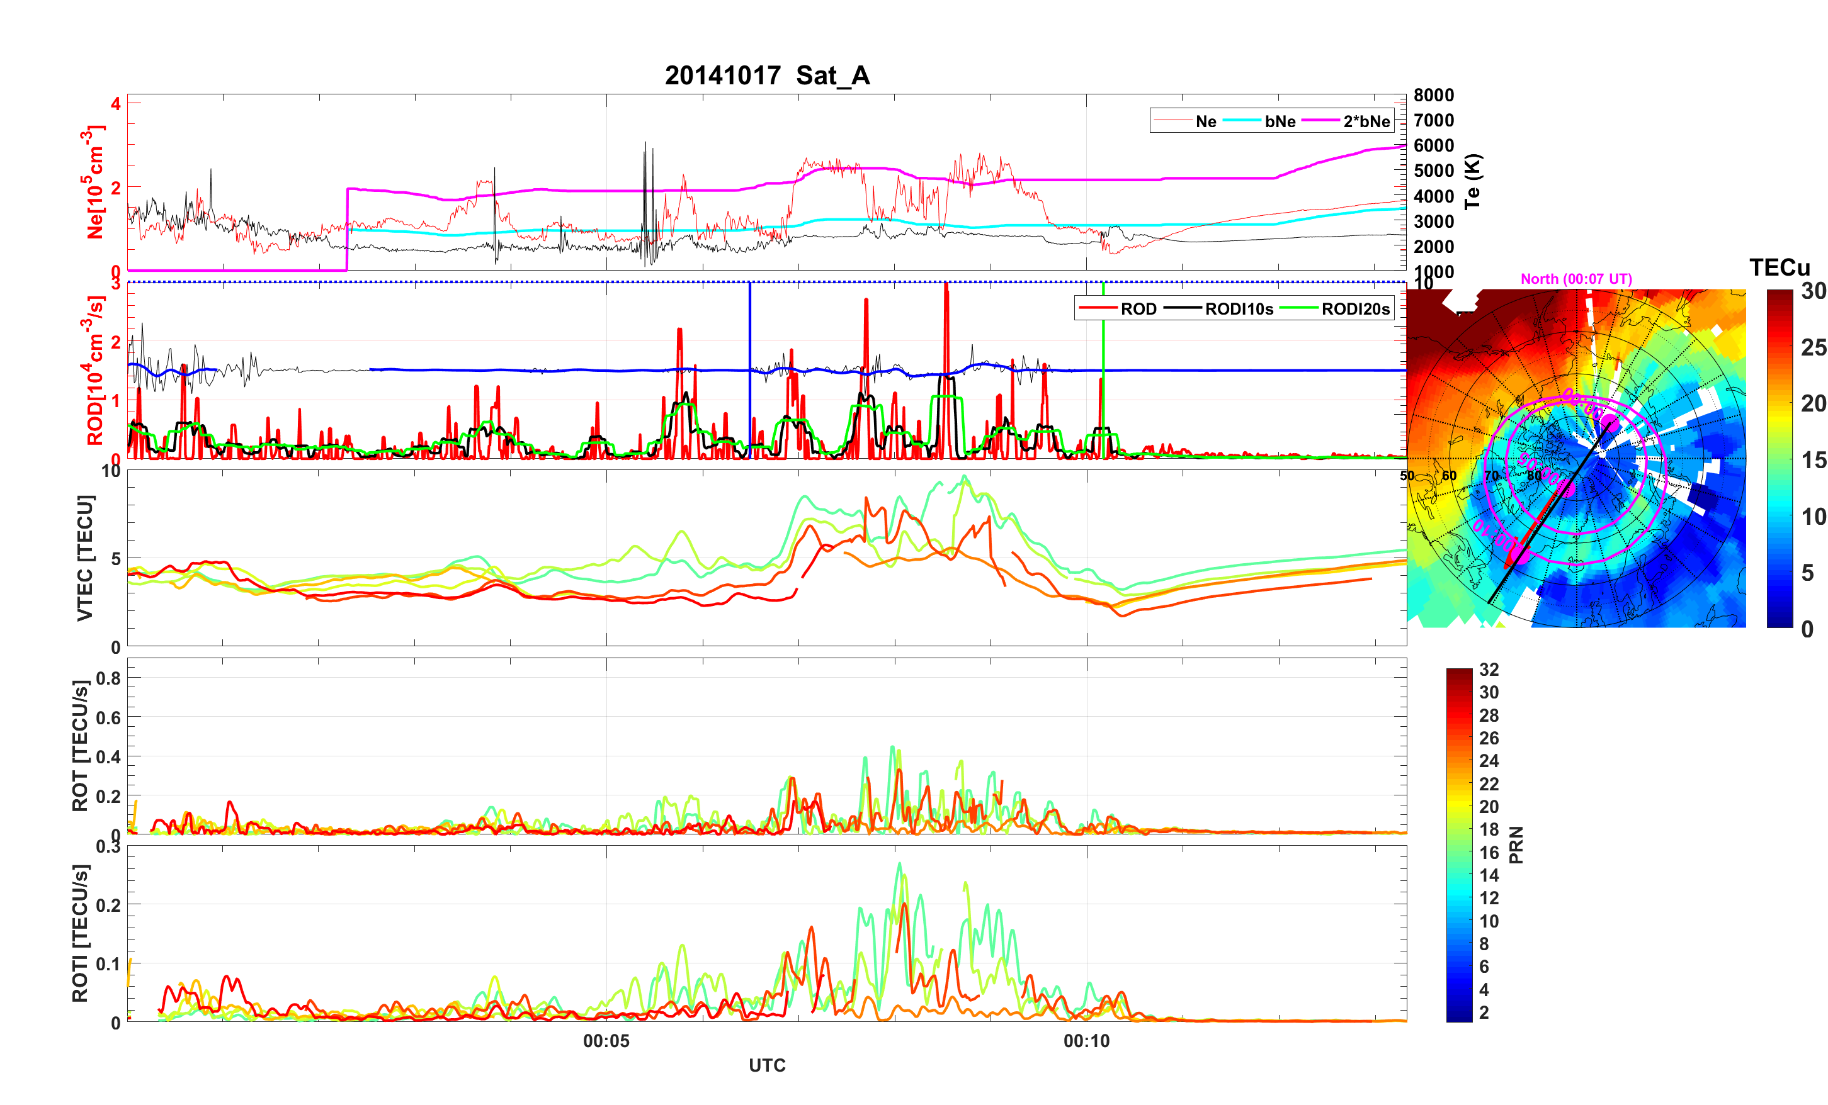This screenshot has width=1828, height=1105.
Task: Click the PRN label beside the colorbar
Action: pyautogui.click(x=1516, y=844)
